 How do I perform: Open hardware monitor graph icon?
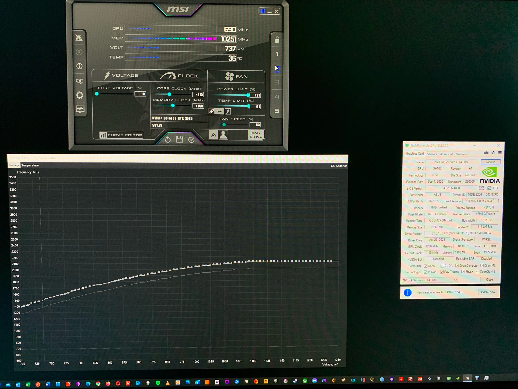pyautogui.click(x=80, y=109)
